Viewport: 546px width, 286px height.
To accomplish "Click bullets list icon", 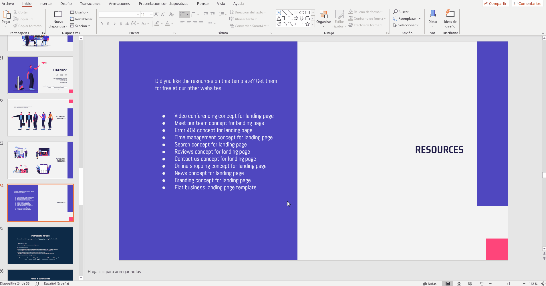I will point(182,14).
